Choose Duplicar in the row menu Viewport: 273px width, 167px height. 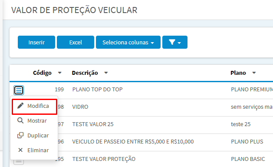[34, 135]
